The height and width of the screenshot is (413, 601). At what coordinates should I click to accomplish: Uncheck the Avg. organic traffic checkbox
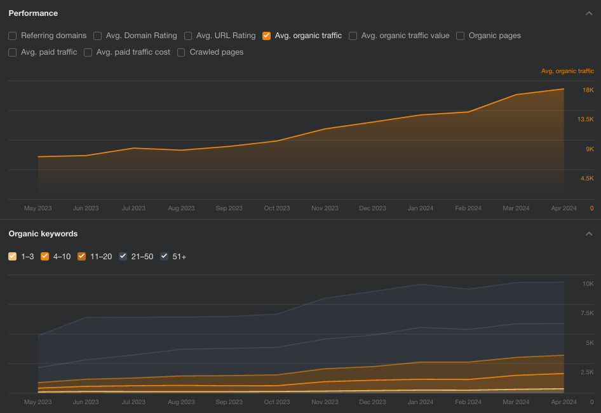tap(266, 36)
